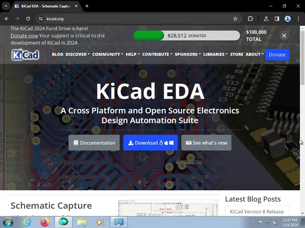Open the Extensions puzzle icon
Image resolution: width=305 pixels, height=228 pixels.
click(250, 19)
